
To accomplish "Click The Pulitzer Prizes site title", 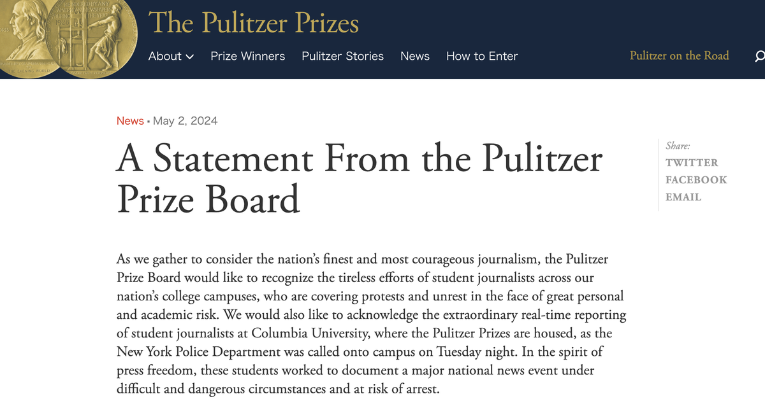I will point(254,23).
